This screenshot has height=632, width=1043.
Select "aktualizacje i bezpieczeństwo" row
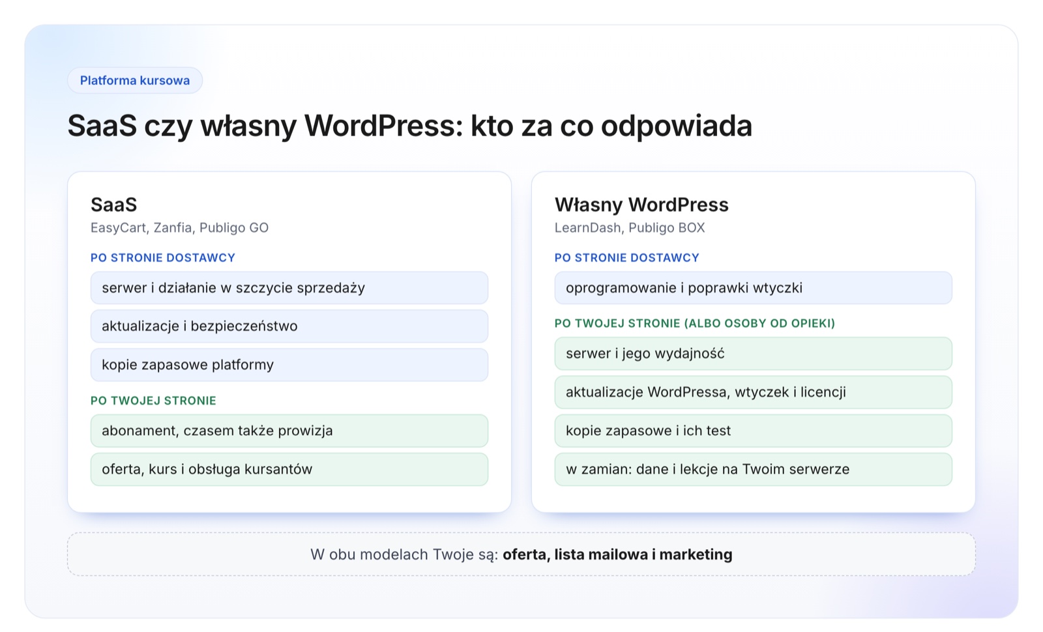coord(289,326)
